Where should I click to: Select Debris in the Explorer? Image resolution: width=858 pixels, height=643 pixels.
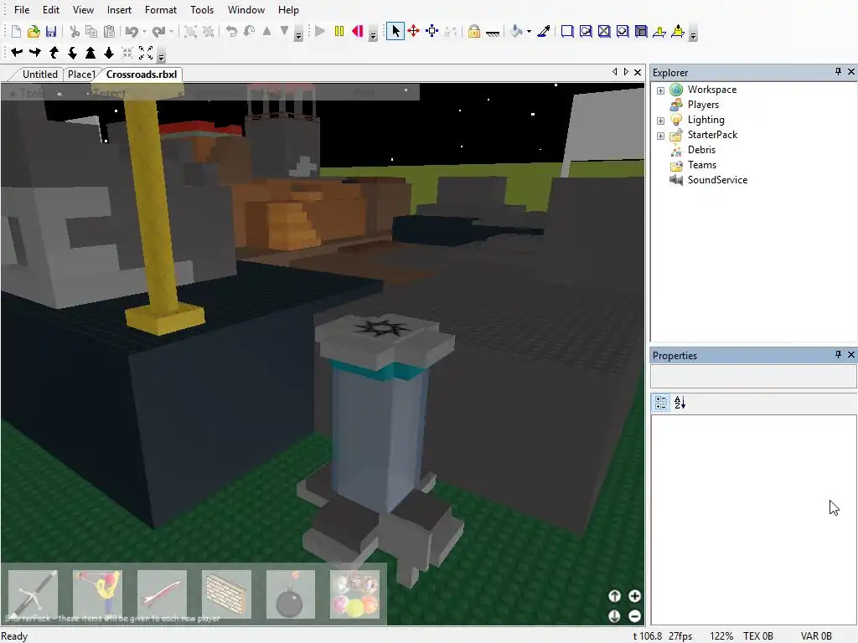(x=701, y=150)
